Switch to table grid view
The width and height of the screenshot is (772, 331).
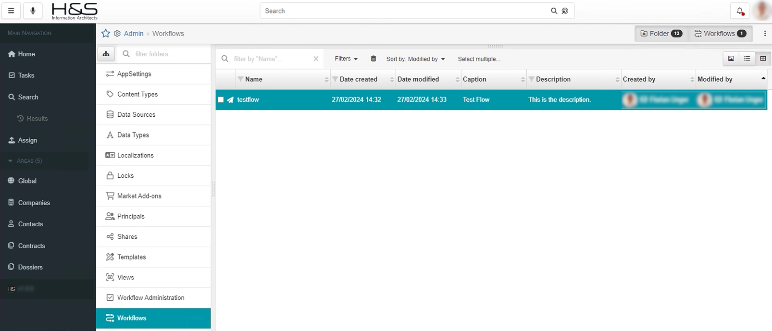point(763,59)
